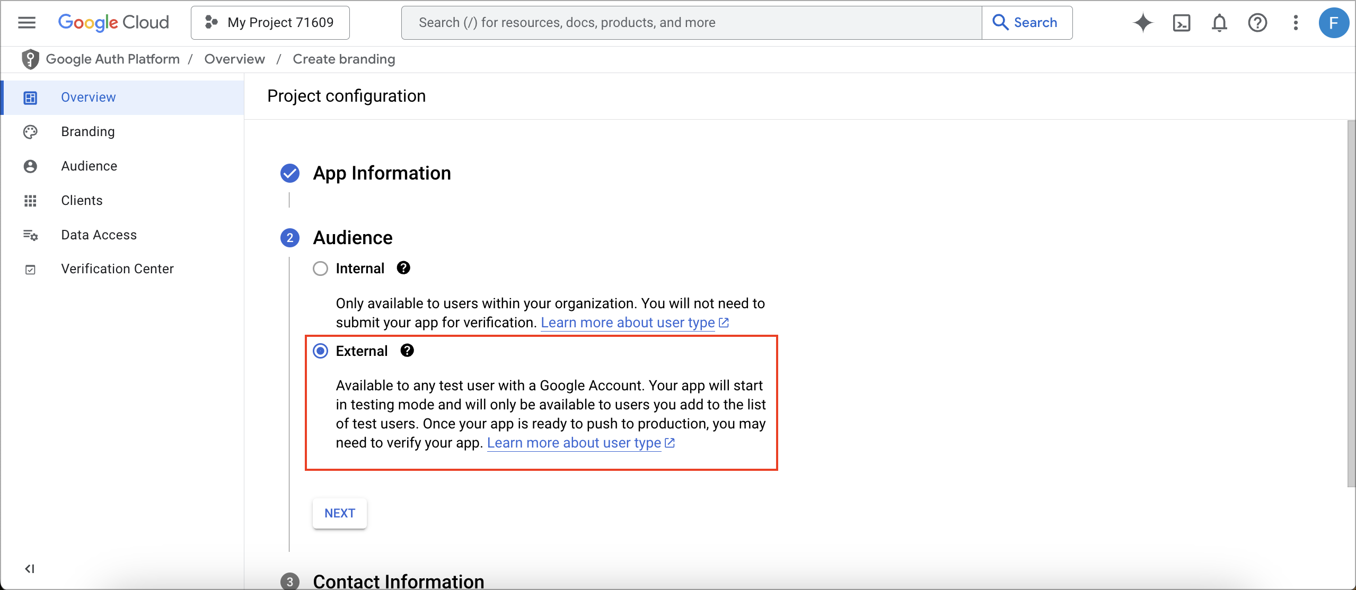Click the Branding palette icon
This screenshot has width=1356, height=590.
30,132
